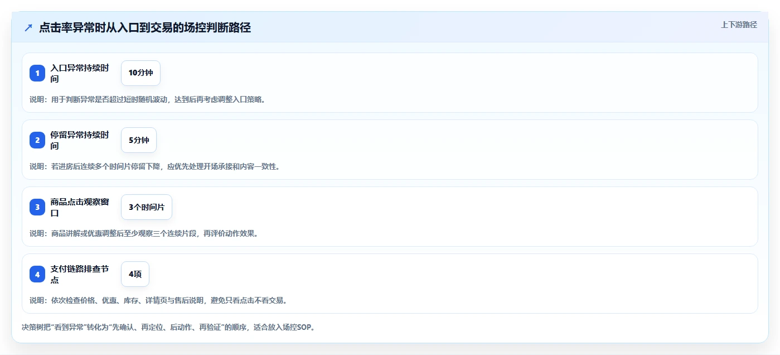This screenshot has height=355, width=780.
Task: Click the label 入口异常持续时间
Action: pos(80,73)
